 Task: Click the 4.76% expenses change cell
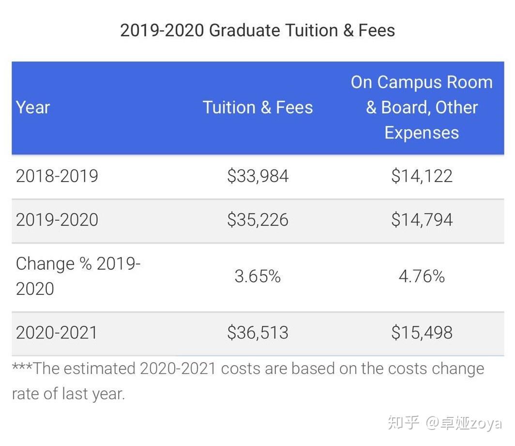pyautogui.click(x=422, y=276)
